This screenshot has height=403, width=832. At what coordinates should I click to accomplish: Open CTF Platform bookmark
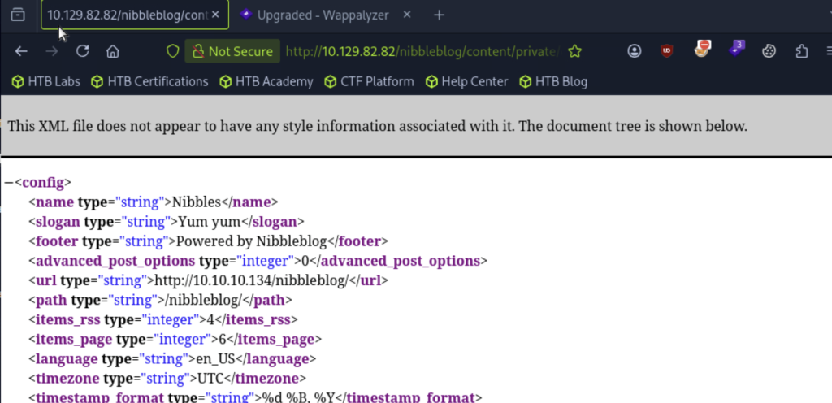(370, 82)
